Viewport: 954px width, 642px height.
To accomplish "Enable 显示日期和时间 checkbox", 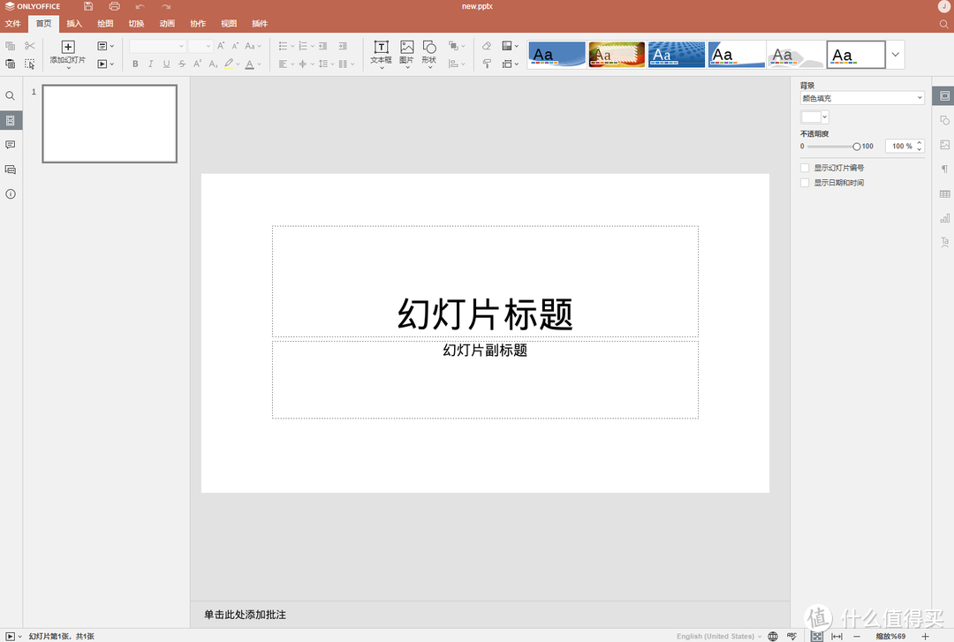I will click(805, 182).
